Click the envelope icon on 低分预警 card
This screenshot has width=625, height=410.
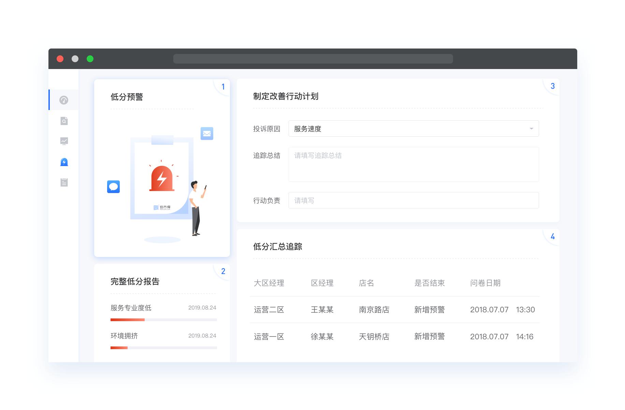pos(207,134)
